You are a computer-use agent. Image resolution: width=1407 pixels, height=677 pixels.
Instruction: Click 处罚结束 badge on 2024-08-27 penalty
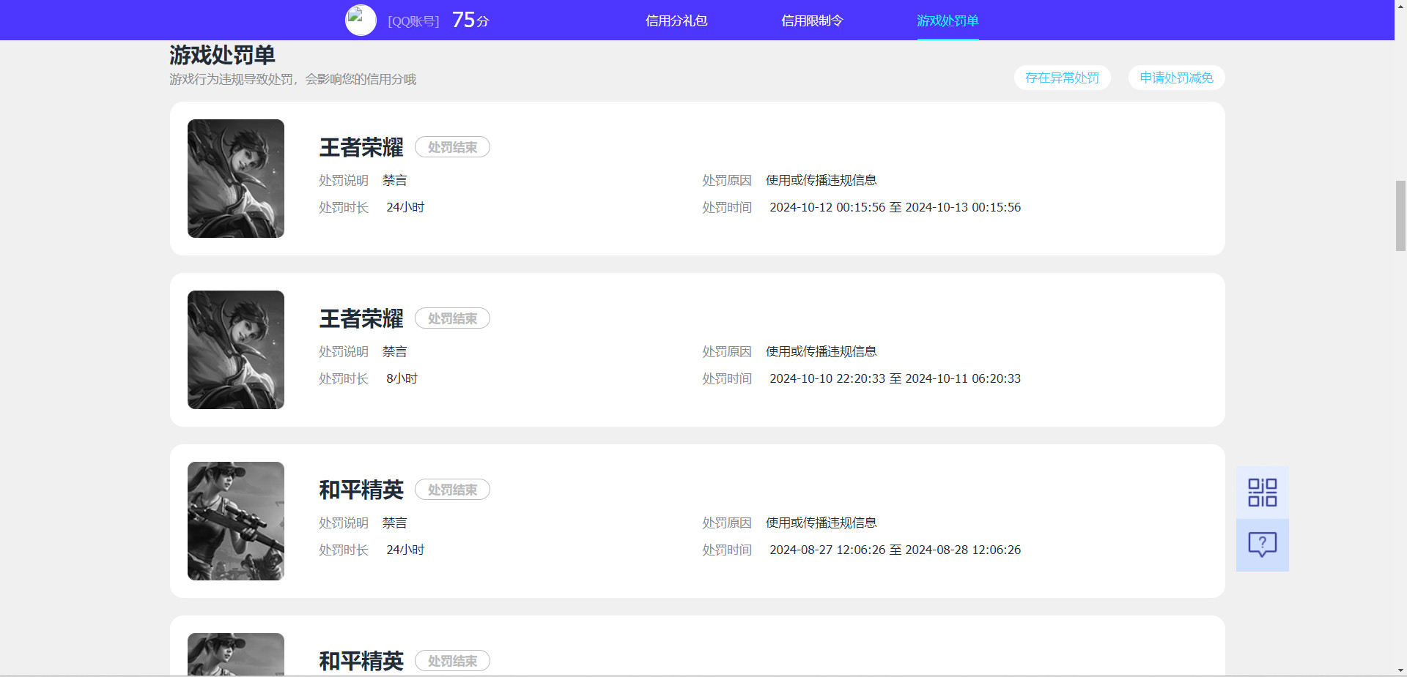452,490
